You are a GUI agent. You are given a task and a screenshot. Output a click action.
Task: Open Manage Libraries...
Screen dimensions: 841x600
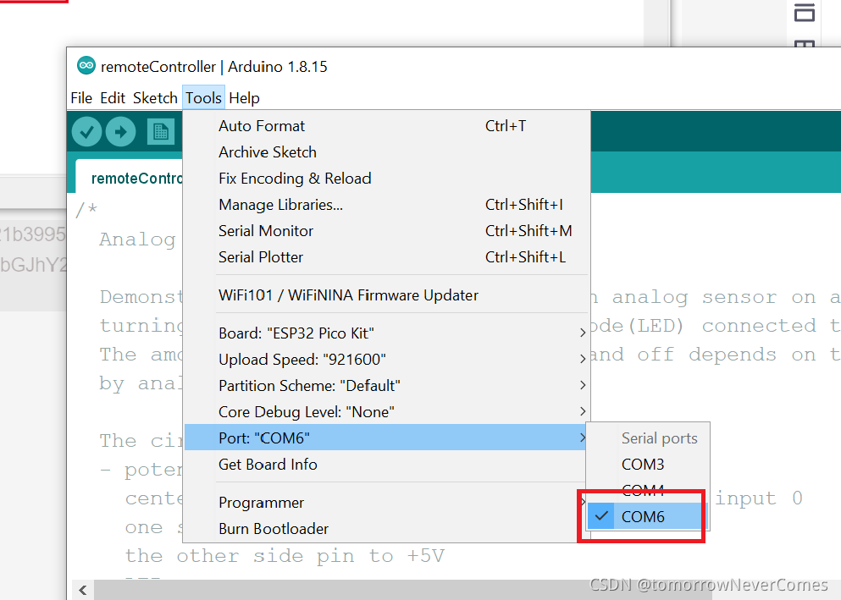coord(386,205)
